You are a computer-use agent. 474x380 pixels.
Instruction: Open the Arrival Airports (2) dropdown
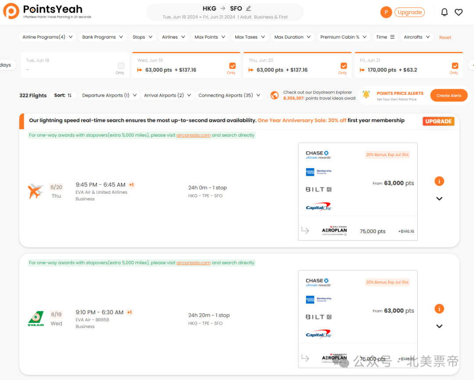point(167,95)
